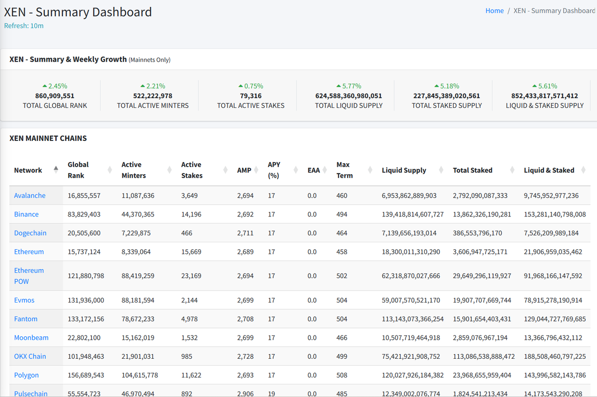Viewport: 597px width, 397px height.
Task: Click Evmos global rank 131,936,000
Action: point(86,300)
